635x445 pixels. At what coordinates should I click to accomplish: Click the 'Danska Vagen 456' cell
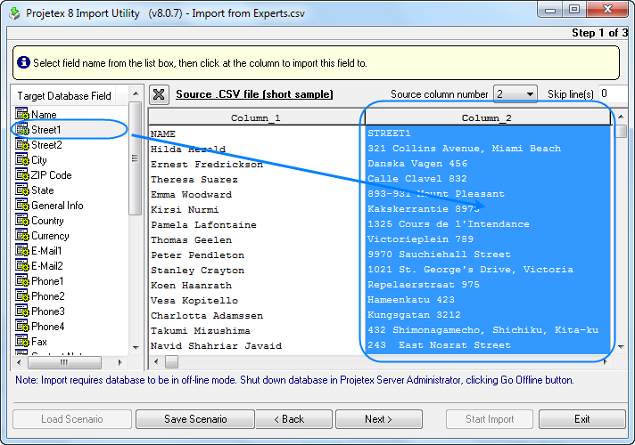(x=417, y=164)
